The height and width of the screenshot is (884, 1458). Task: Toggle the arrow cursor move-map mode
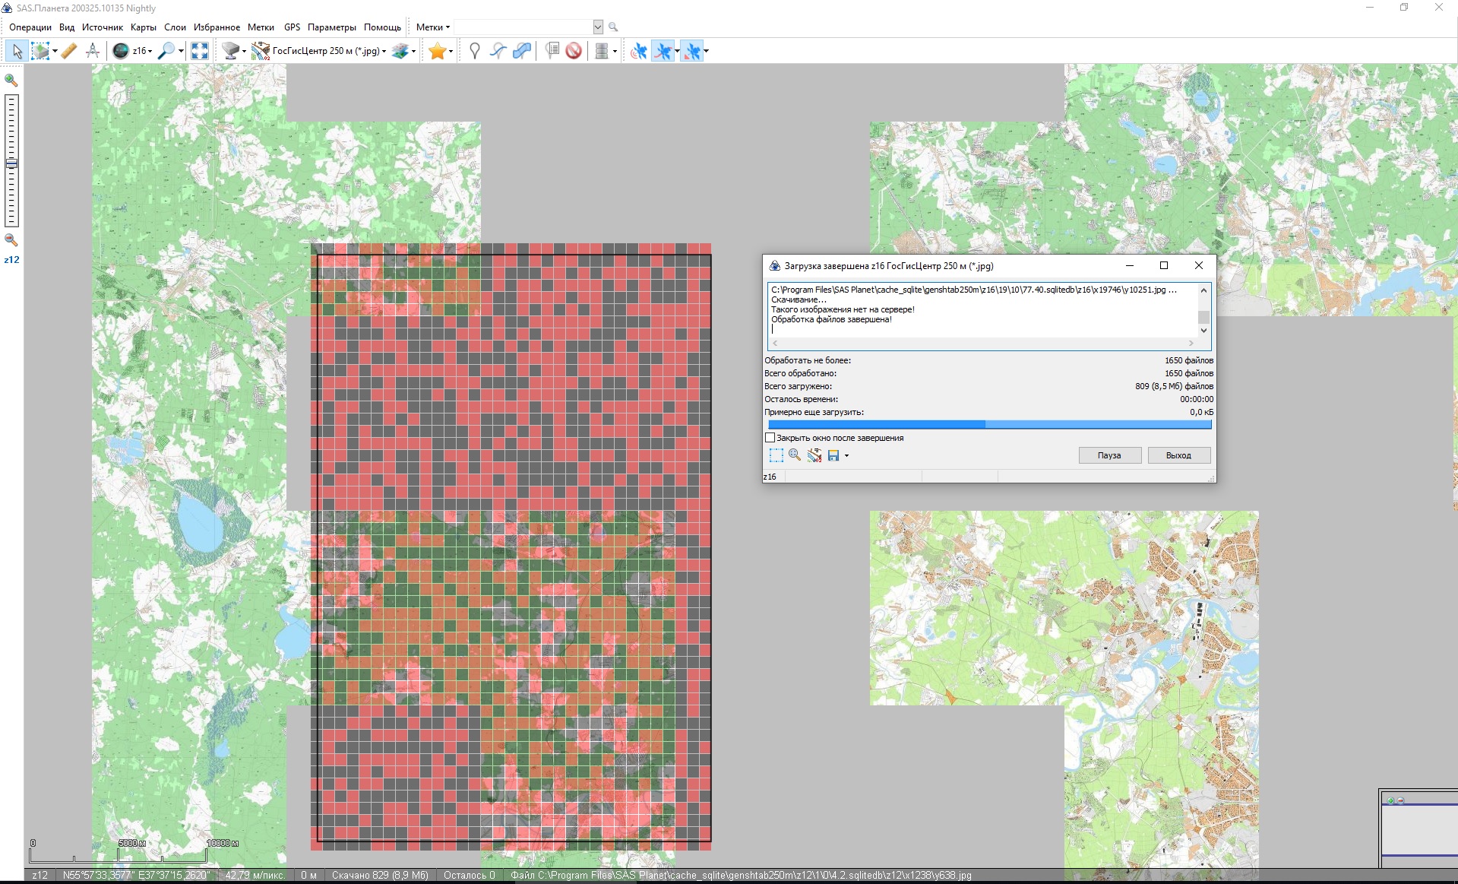point(17,51)
